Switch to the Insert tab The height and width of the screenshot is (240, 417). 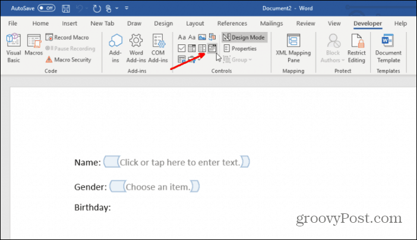(x=69, y=23)
